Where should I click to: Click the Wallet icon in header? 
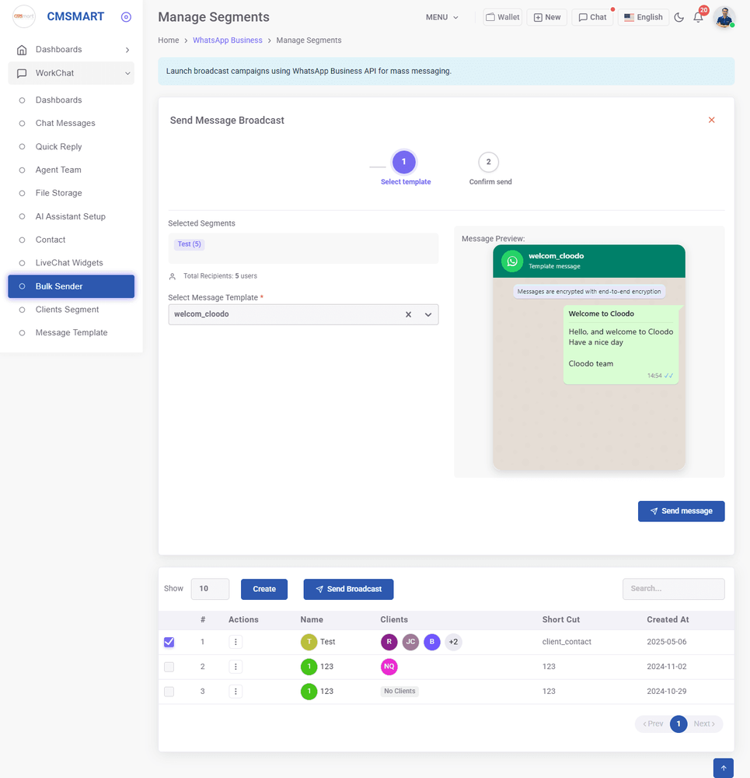point(502,17)
